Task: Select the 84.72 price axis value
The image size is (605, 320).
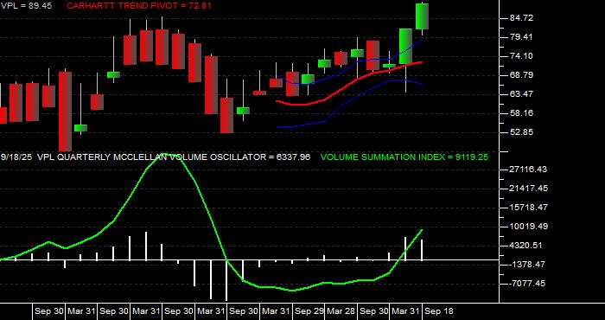Action: pyautogui.click(x=521, y=18)
